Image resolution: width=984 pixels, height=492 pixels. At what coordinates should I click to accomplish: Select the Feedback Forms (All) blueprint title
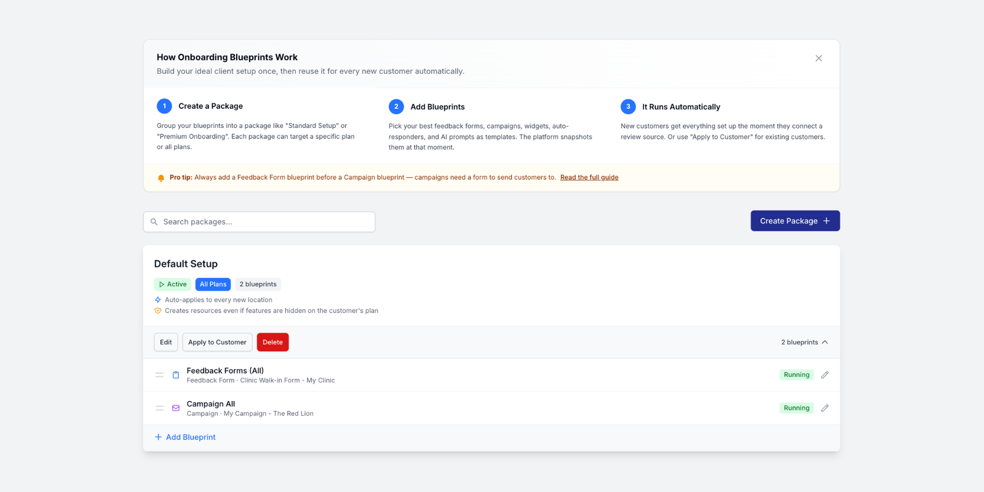tap(225, 371)
